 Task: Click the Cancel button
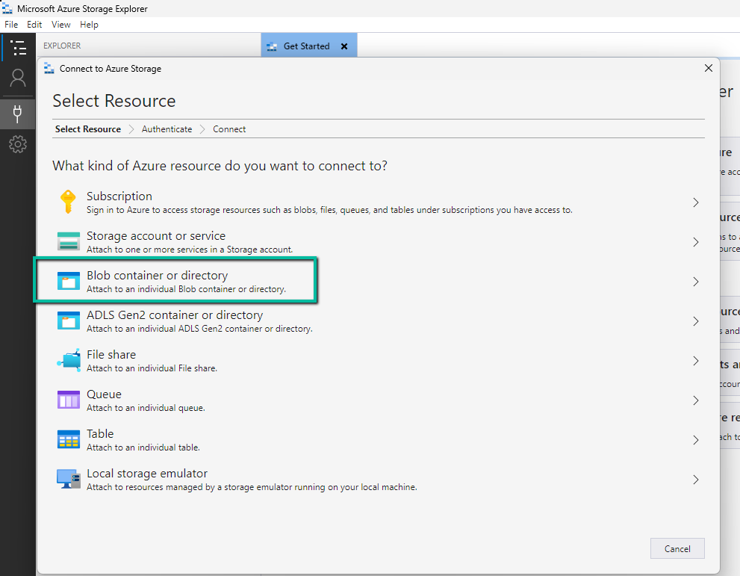(677, 548)
